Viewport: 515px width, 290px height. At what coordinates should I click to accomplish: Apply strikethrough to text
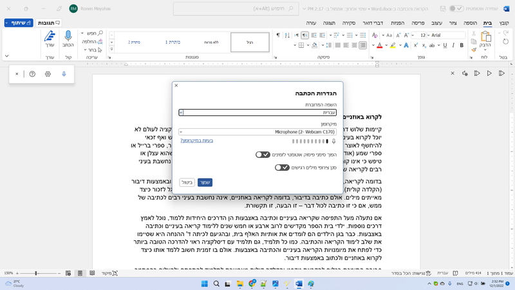click(432, 45)
